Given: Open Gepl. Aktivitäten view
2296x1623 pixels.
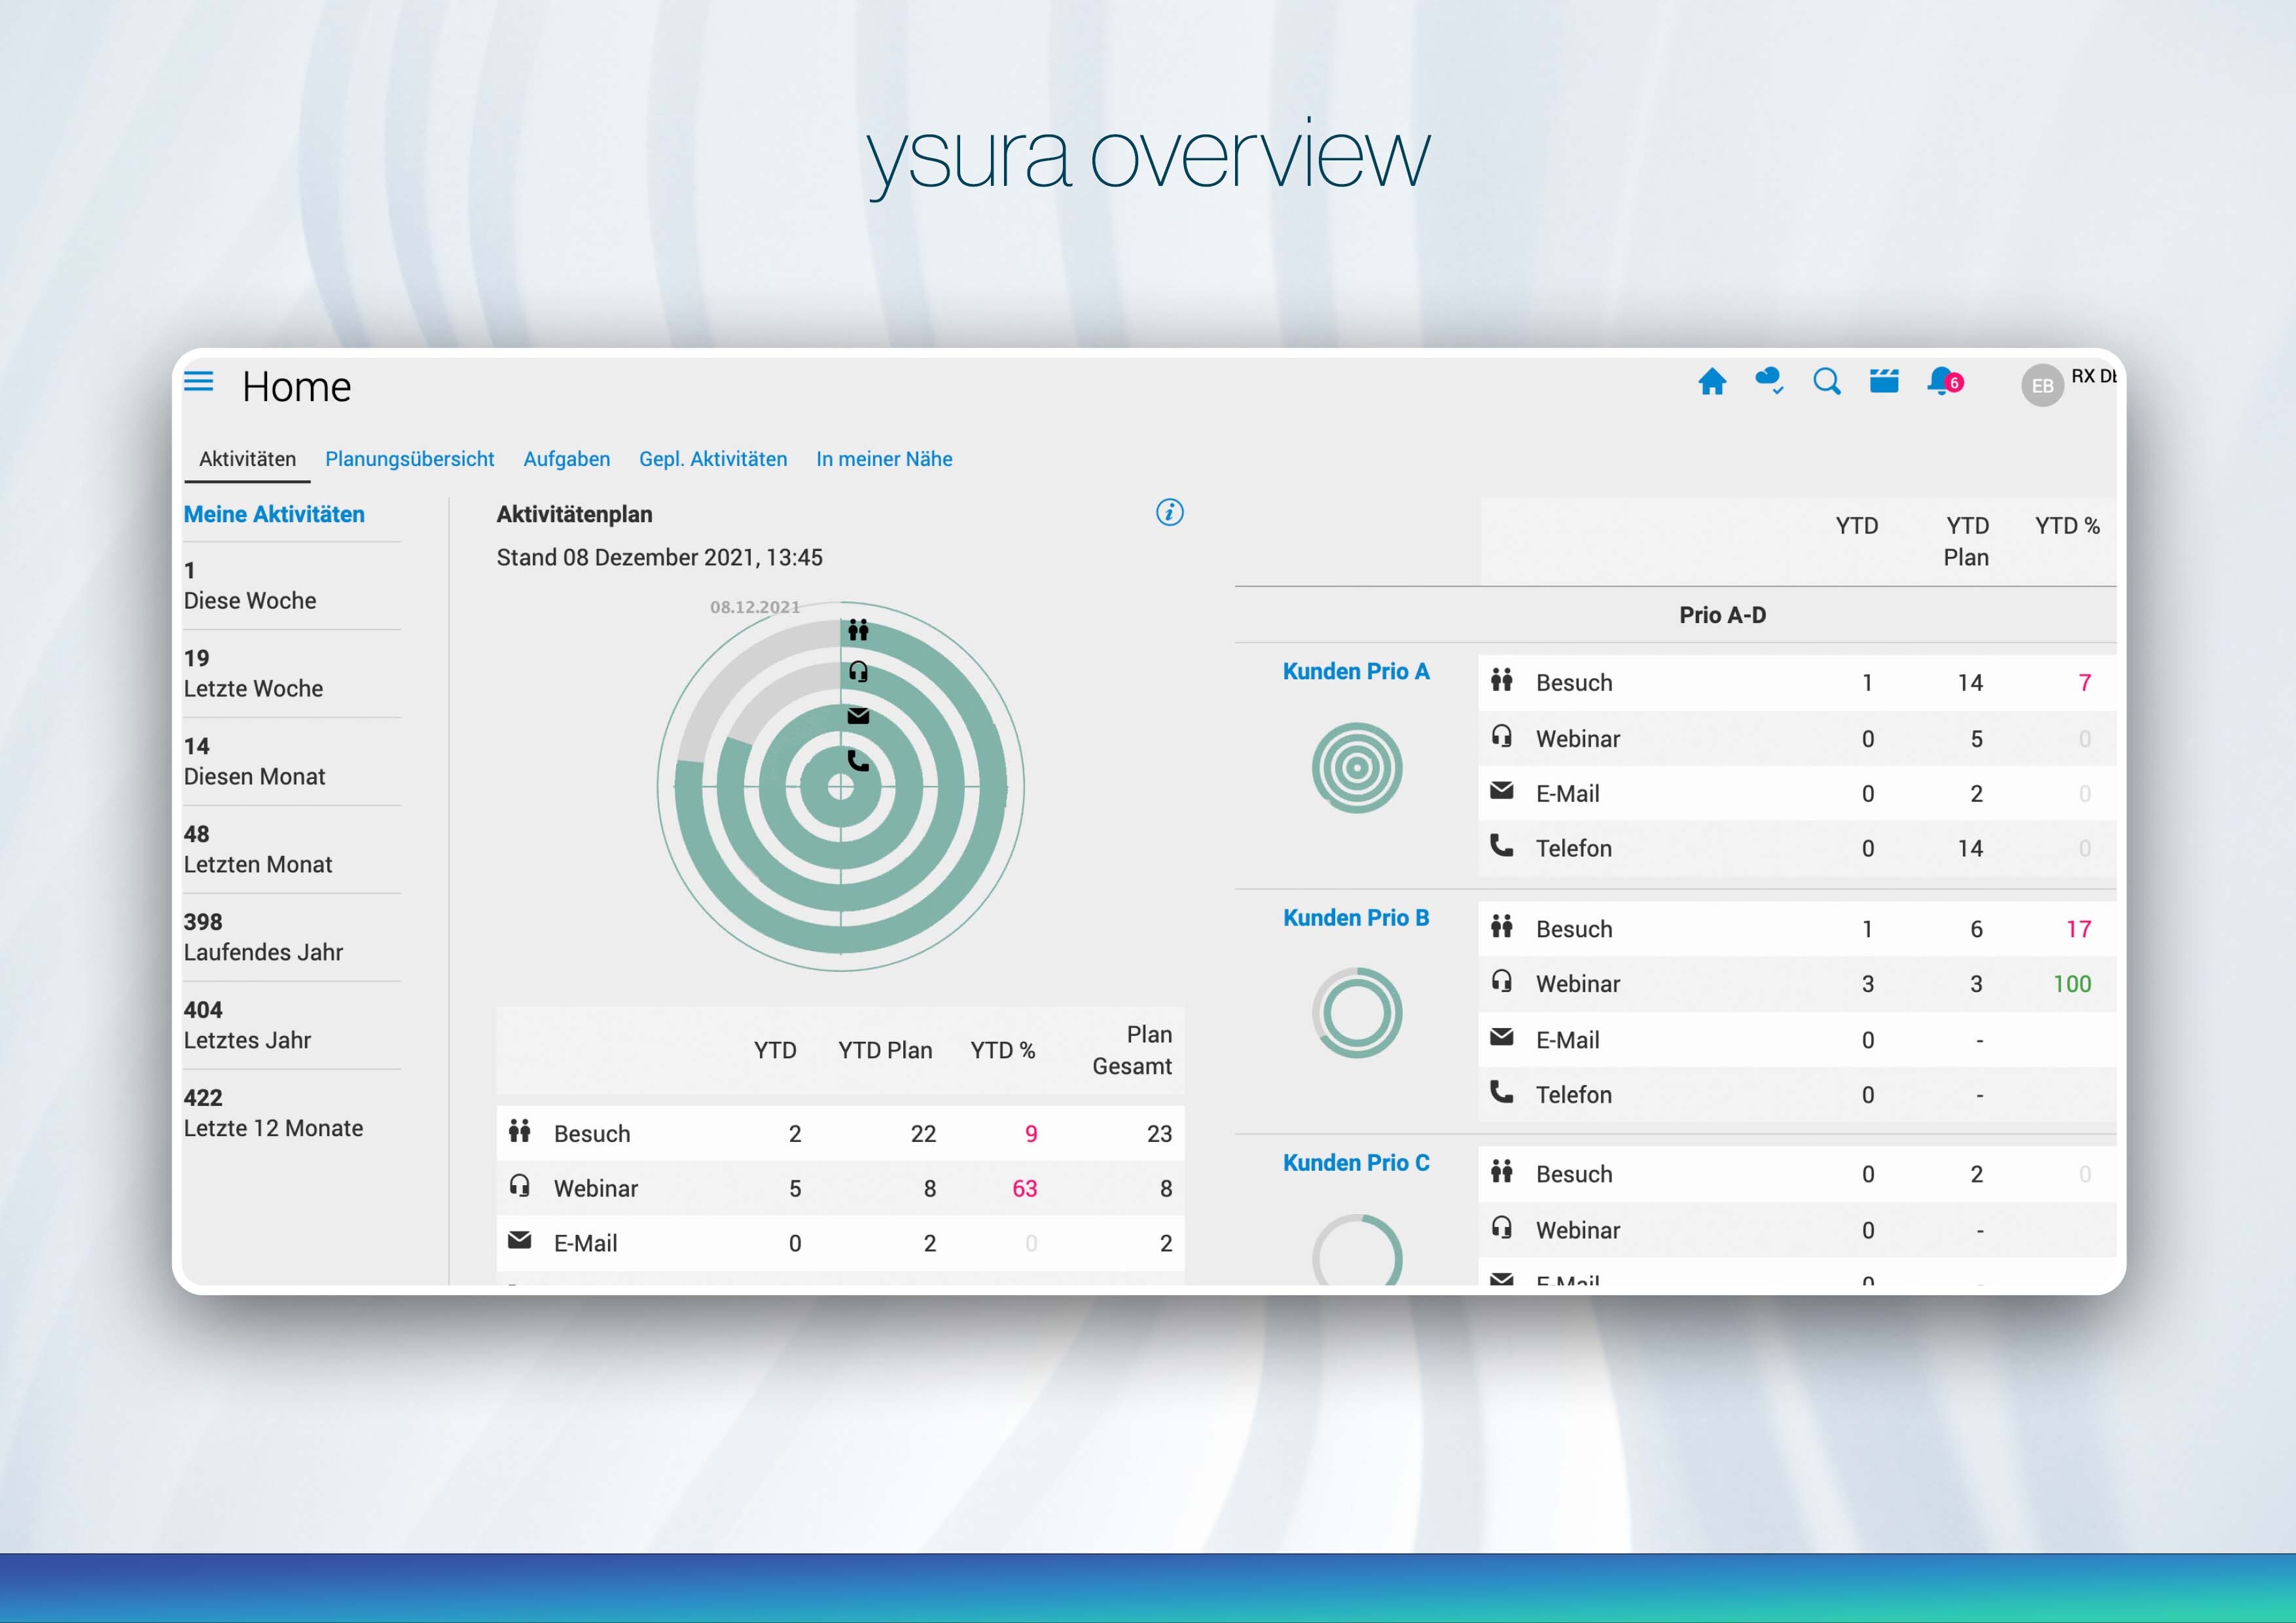Looking at the screenshot, I should tap(713, 459).
